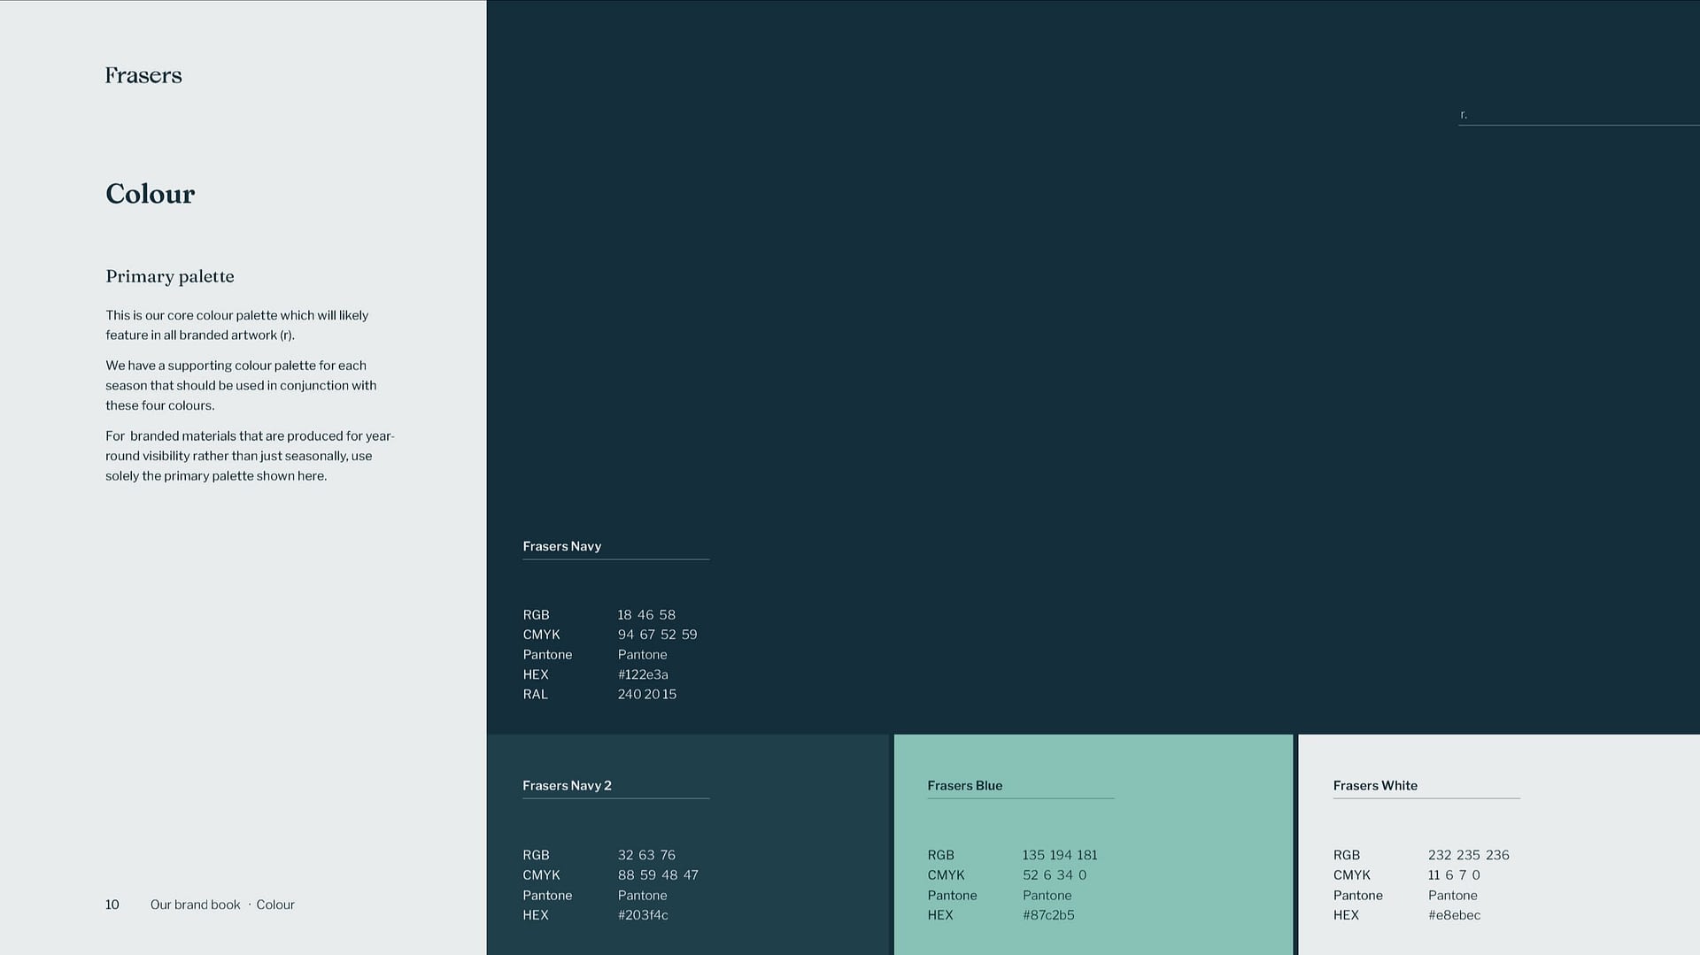The width and height of the screenshot is (1700, 955).
Task: Select RGB value 18 46 58
Action: point(646,614)
